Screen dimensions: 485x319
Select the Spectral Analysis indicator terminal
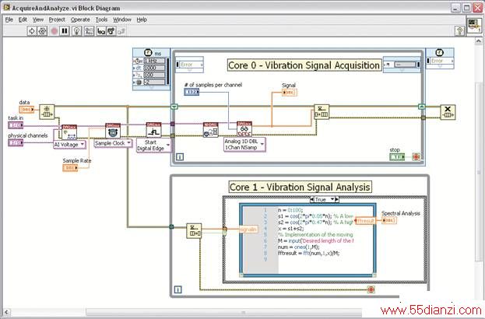click(x=388, y=220)
